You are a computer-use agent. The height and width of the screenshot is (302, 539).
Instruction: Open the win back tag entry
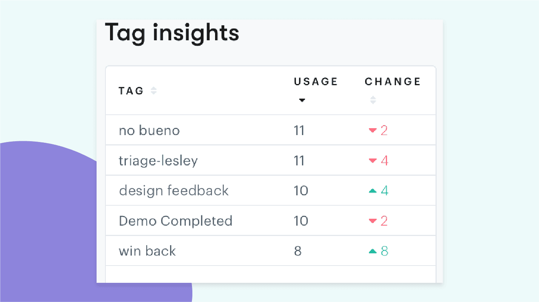click(x=147, y=251)
